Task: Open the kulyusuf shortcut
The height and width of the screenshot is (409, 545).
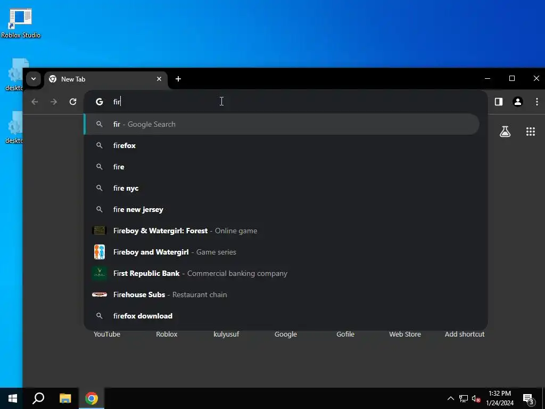Action: coord(226,334)
